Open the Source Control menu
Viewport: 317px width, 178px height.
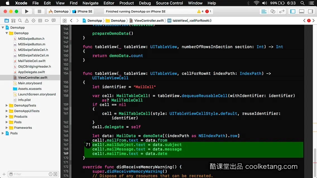[x=169, y=3]
